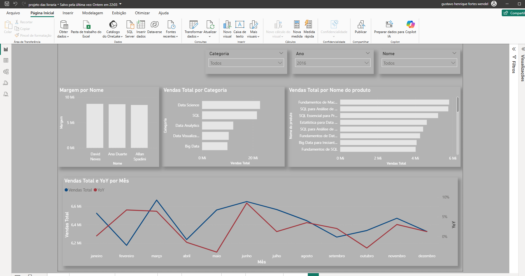Click the user account avatar icon
525x276 pixels.
click(494, 4)
